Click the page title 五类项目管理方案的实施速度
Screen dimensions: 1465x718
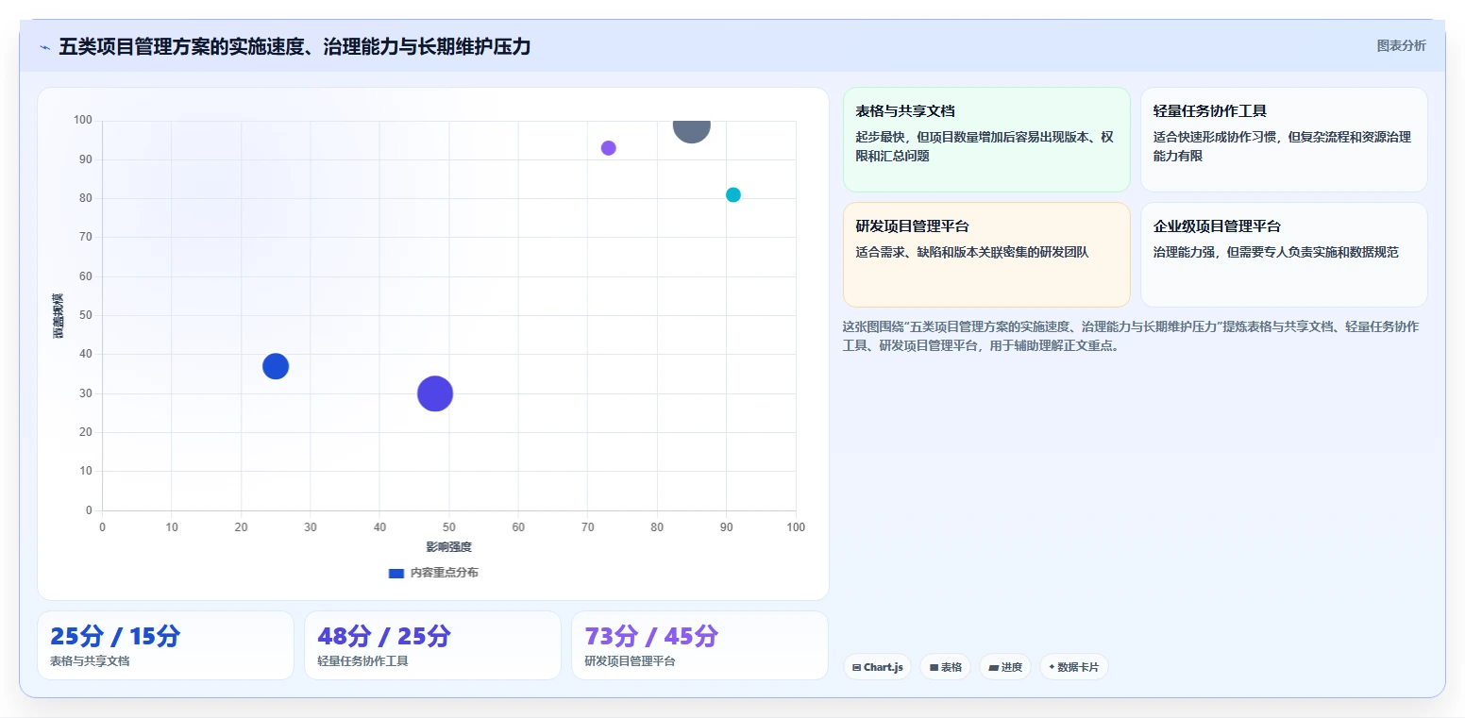(295, 46)
